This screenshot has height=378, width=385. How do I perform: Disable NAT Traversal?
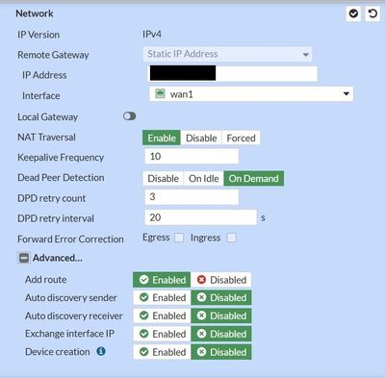[201, 139]
